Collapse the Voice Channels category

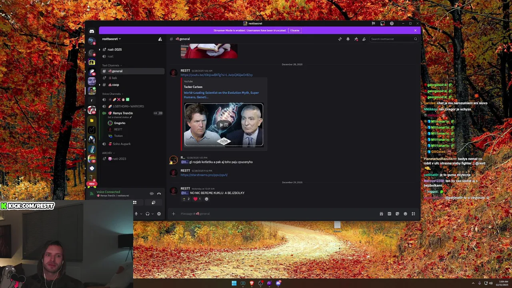click(112, 94)
